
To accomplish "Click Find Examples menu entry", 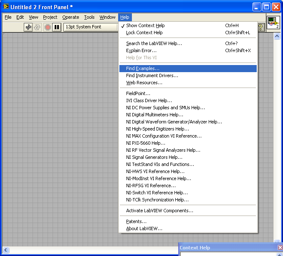I will [188, 68].
